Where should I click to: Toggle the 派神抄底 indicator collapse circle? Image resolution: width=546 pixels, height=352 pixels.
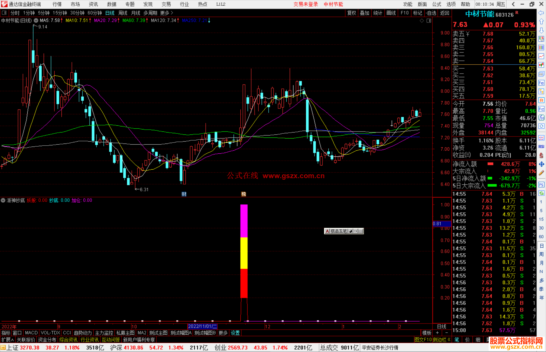(x=3, y=200)
